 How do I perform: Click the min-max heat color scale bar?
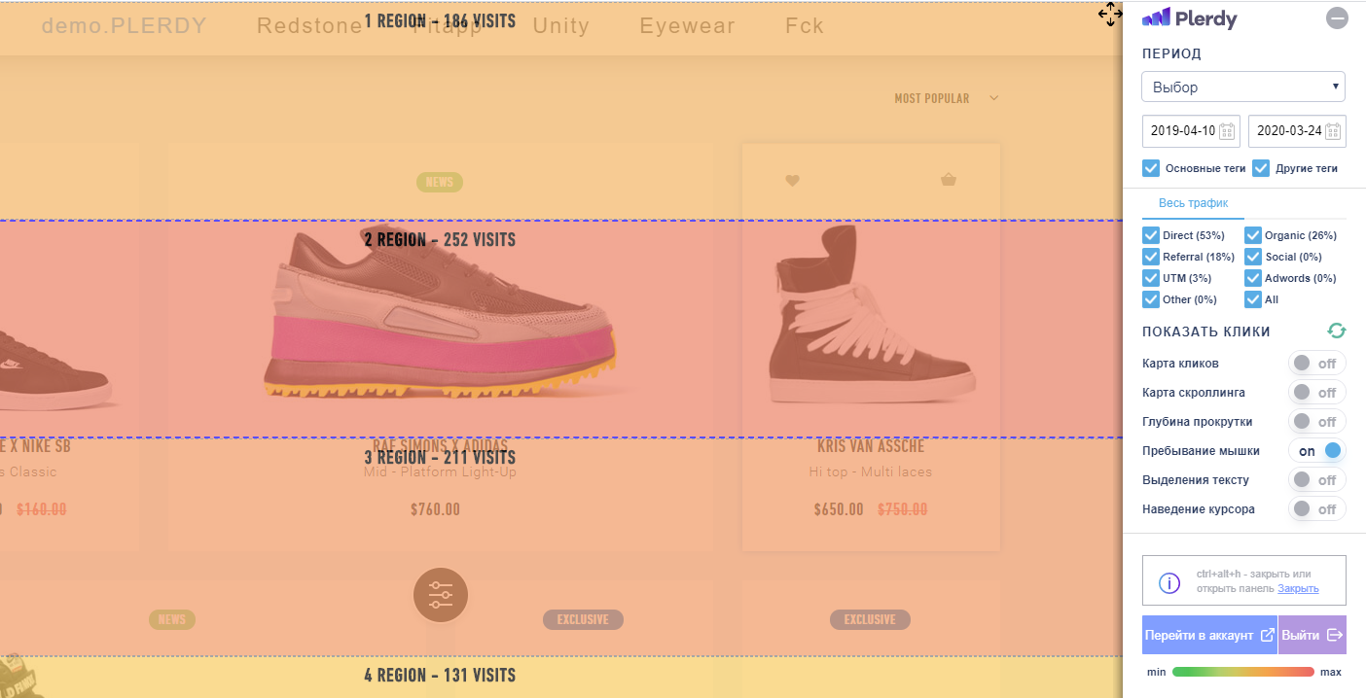(1243, 672)
